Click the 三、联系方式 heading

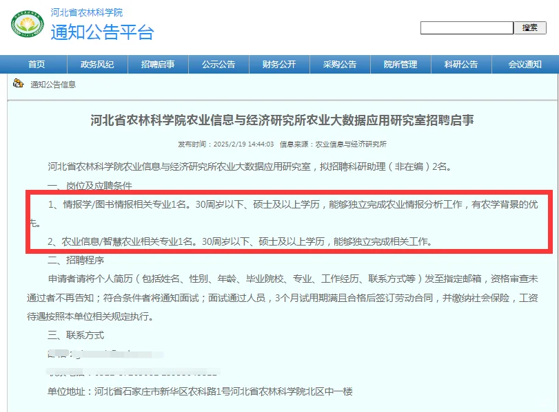pyautogui.click(x=76, y=335)
